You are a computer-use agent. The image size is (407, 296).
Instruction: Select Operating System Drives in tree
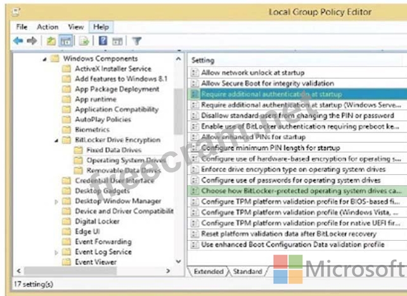coord(126,160)
